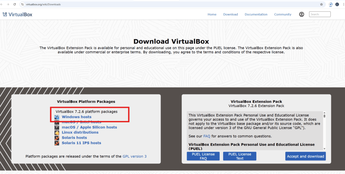Click the VirtualBox 7.2.6 Extension Pack text

(x=256, y=106)
